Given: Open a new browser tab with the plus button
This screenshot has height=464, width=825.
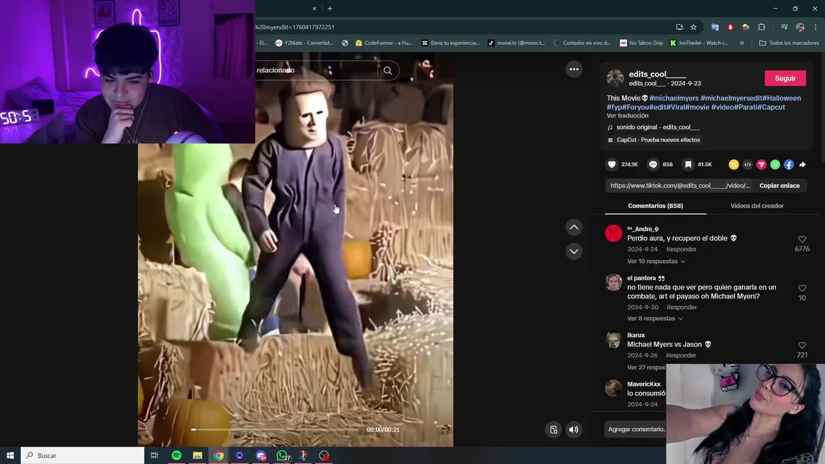Looking at the screenshot, I should click(329, 8).
